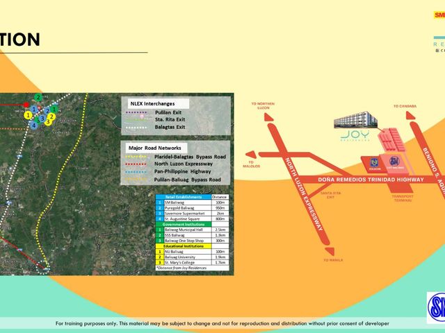This screenshot has width=445, height=333.
Task: Click the 'Puregold Baliwag' table row
Action: click(192, 208)
